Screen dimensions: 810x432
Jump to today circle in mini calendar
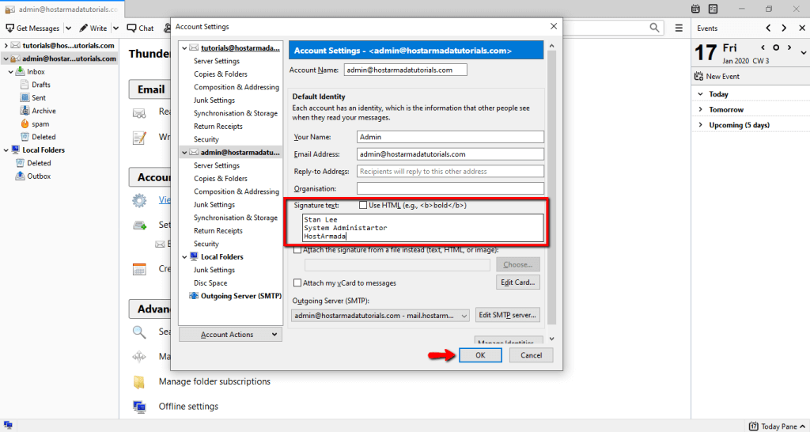(x=775, y=47)
